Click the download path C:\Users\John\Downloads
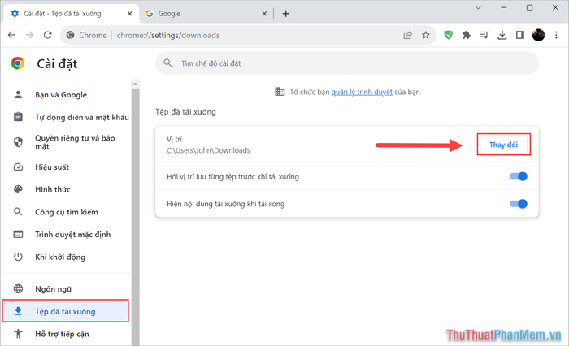This screenshot has height=346, width=569. point(208,150)
